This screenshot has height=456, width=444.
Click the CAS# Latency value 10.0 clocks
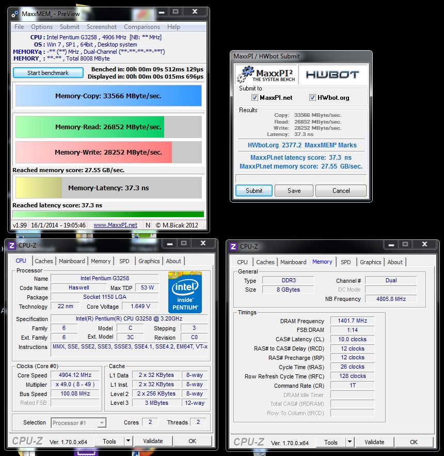352,339
